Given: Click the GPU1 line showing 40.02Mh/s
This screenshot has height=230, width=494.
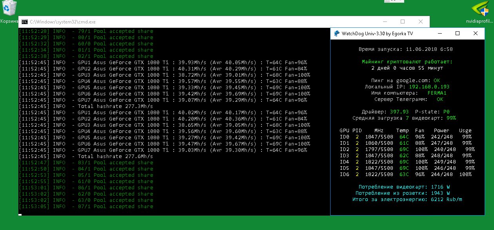Looking at the screenshot, I should 163,113.
